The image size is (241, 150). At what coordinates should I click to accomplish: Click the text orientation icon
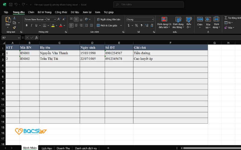(86, 19)
